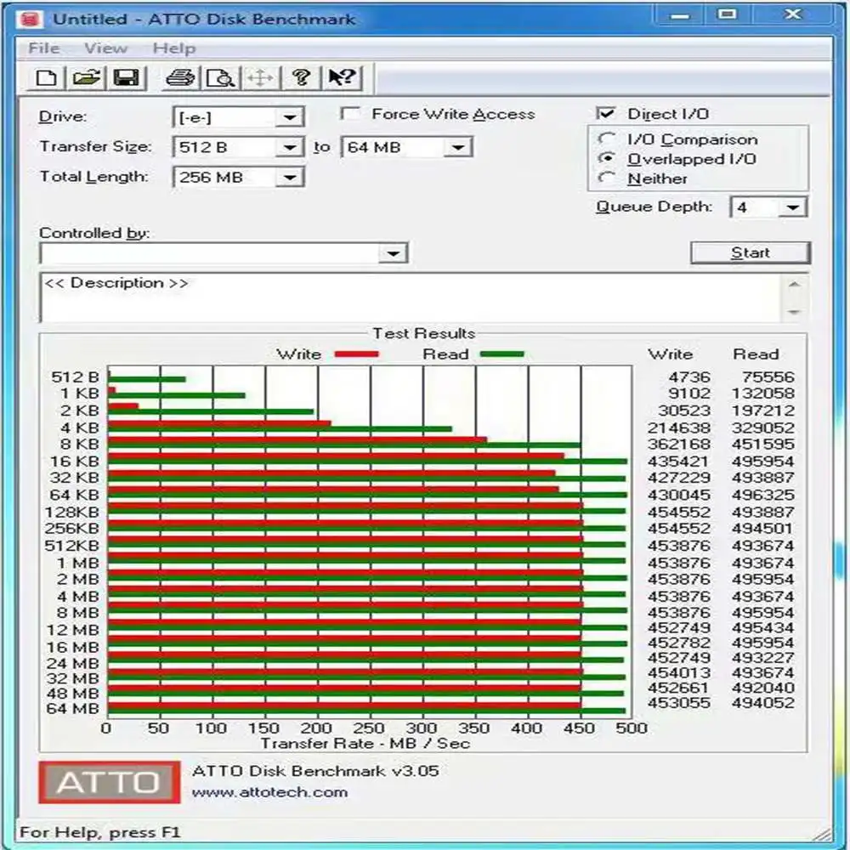850x850 pixels.
Task: Open the View menu
Action: click(105, 48)
